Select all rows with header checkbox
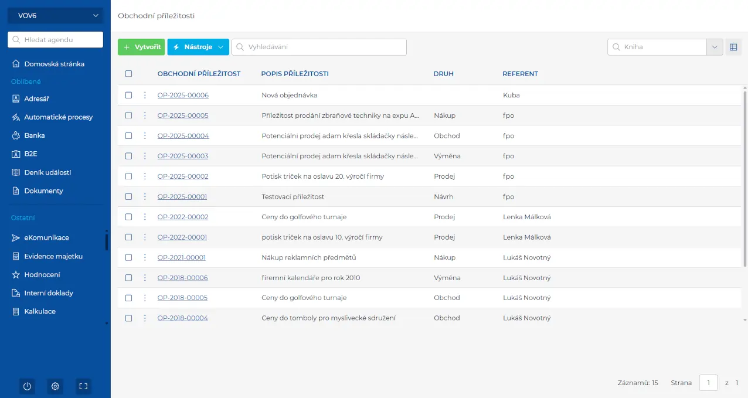The width and height of the screenshot is (748, 398). [x=129, y=74]
